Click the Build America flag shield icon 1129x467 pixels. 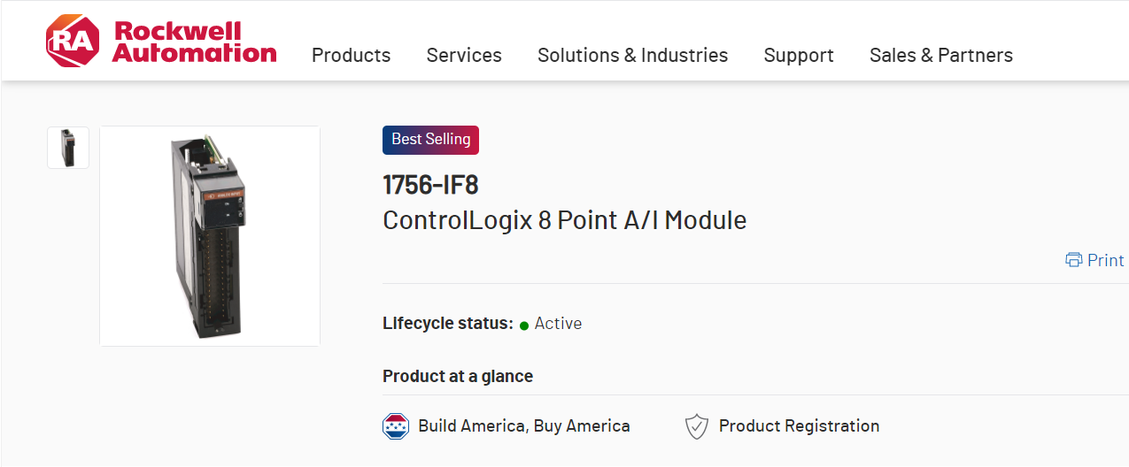click(396, 426)
